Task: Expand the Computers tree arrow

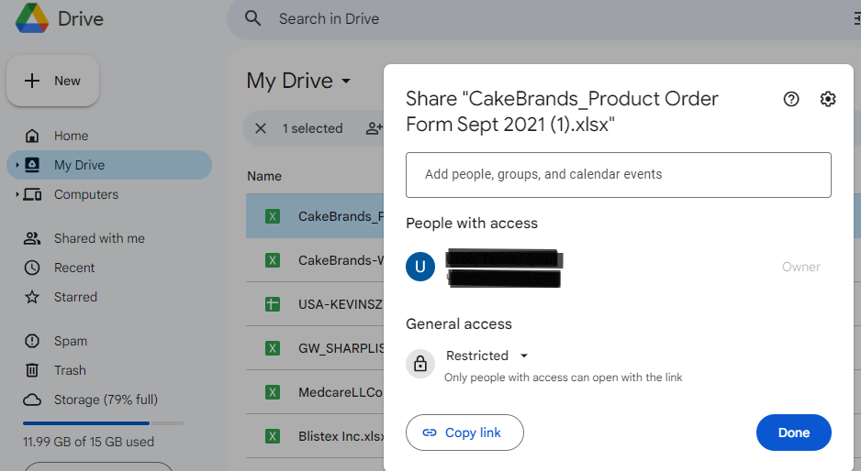Action: (x=17, y=194)
